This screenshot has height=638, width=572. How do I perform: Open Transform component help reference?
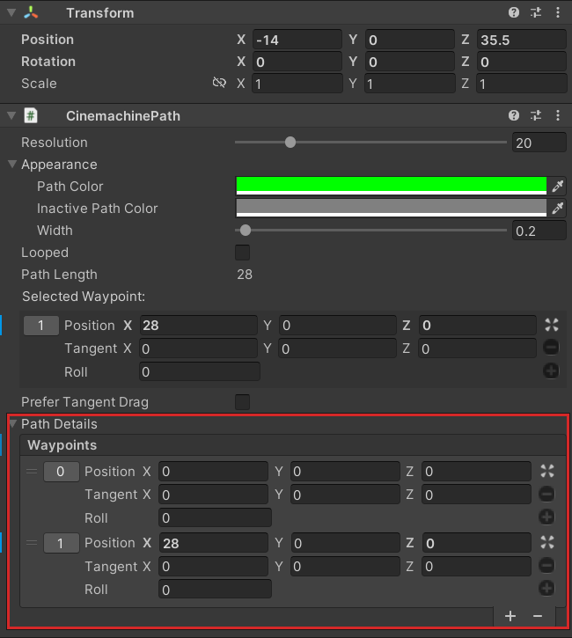pos(513,12)
